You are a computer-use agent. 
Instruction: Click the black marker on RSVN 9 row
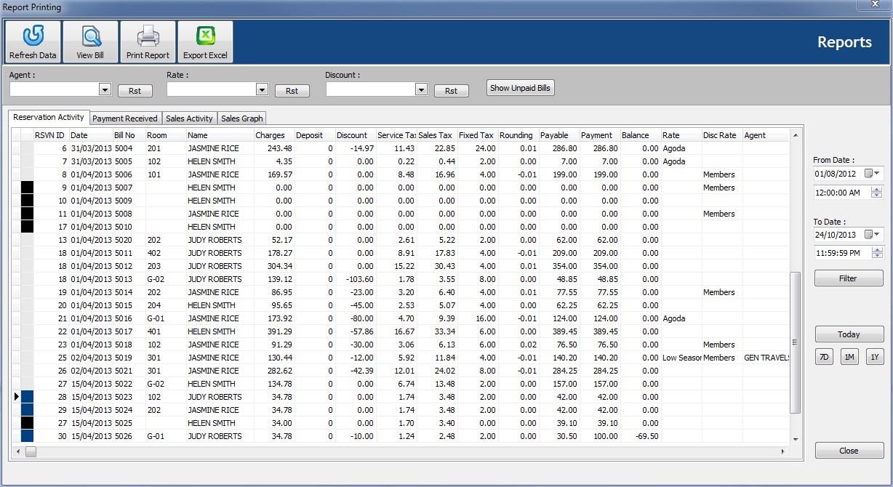pos(28,188)
